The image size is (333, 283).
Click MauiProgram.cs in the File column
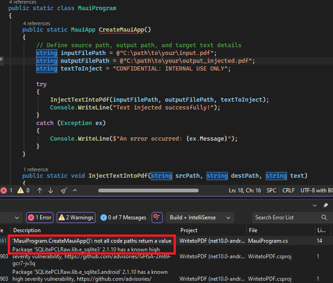coord(268,241)
